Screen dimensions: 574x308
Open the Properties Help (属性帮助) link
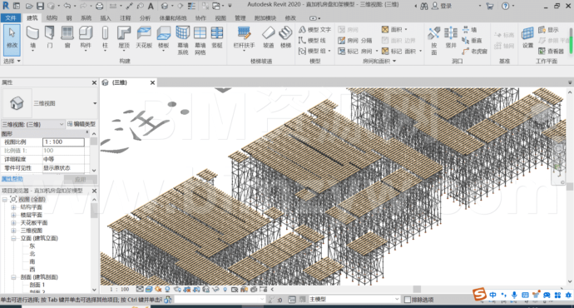[12, 179]
